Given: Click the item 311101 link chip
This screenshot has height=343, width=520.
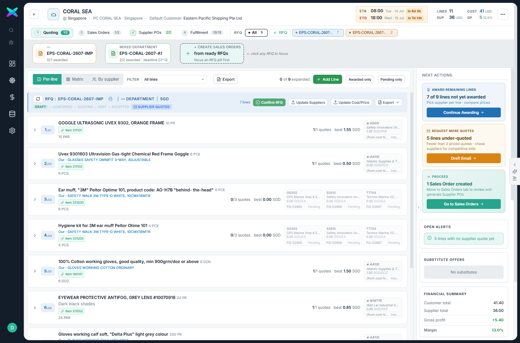Looking at the screenshot, I should pyautogui.click(x=71, y=130).
